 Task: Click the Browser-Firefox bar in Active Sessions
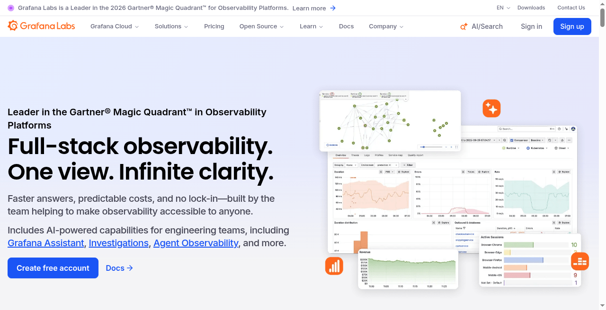click(524, 260)
